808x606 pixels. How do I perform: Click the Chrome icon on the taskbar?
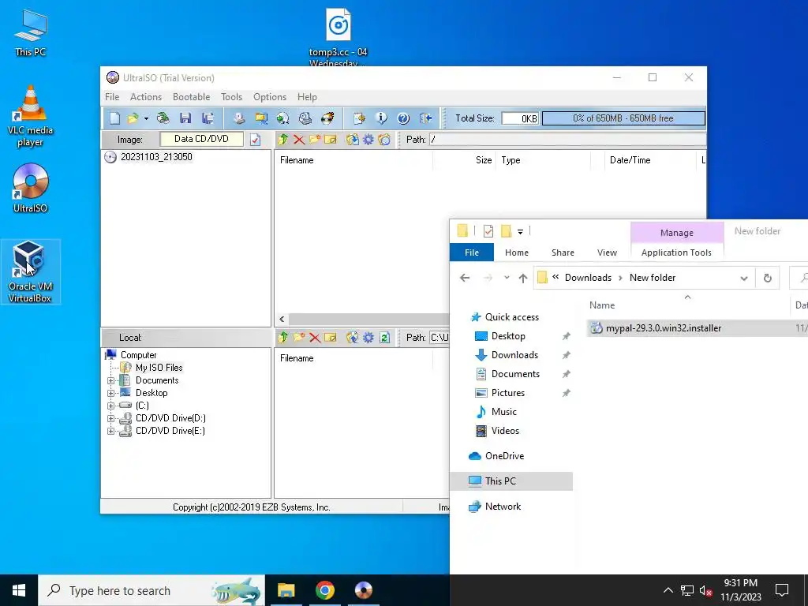[x=324, y=590]
